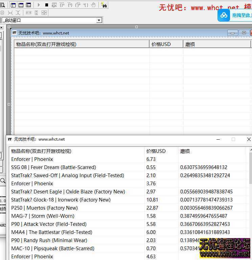Click the binoculars find icon
The image size is (252, 260).
tap(104, 5)
